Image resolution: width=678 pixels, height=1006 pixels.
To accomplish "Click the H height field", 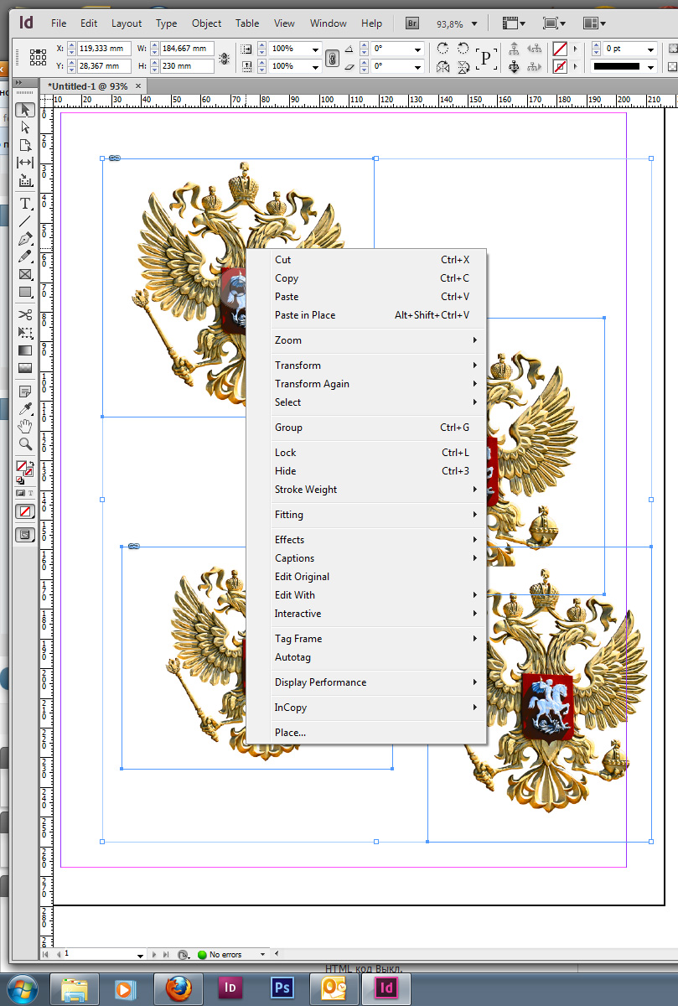I will [x=188, y=65].
